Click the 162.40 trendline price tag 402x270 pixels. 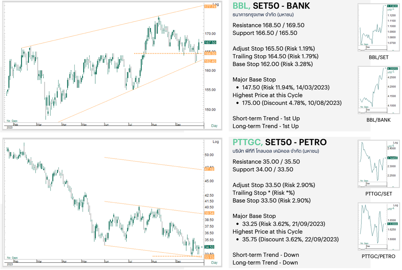pos(210,61)
